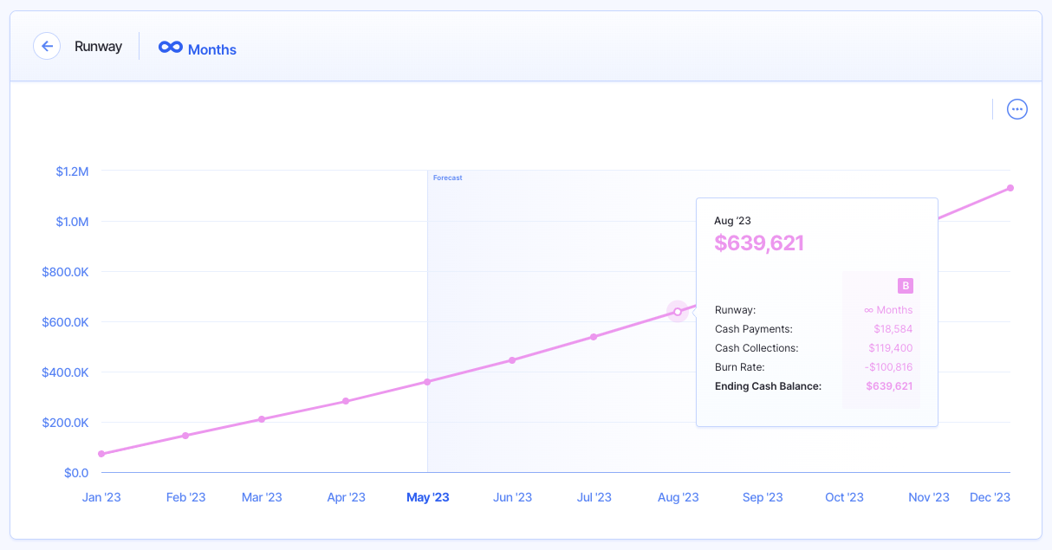This screenshot has height=550, width=1052.
Task: Select the bold May '23 axis label
Action: [x=427, y=497]
